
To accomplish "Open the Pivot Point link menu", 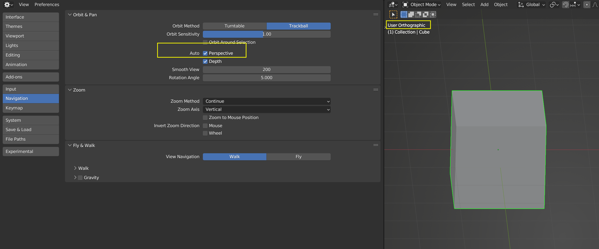I will pyautogui.click(x=555, y=5).
